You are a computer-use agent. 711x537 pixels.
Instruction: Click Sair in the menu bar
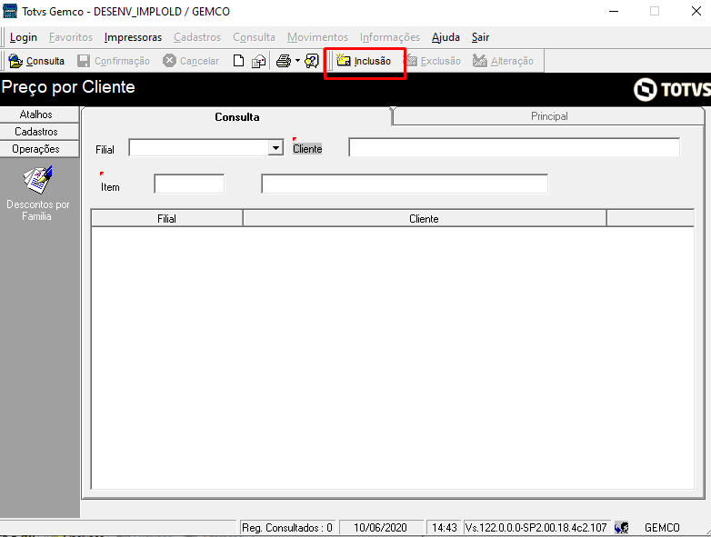point(480,37)
